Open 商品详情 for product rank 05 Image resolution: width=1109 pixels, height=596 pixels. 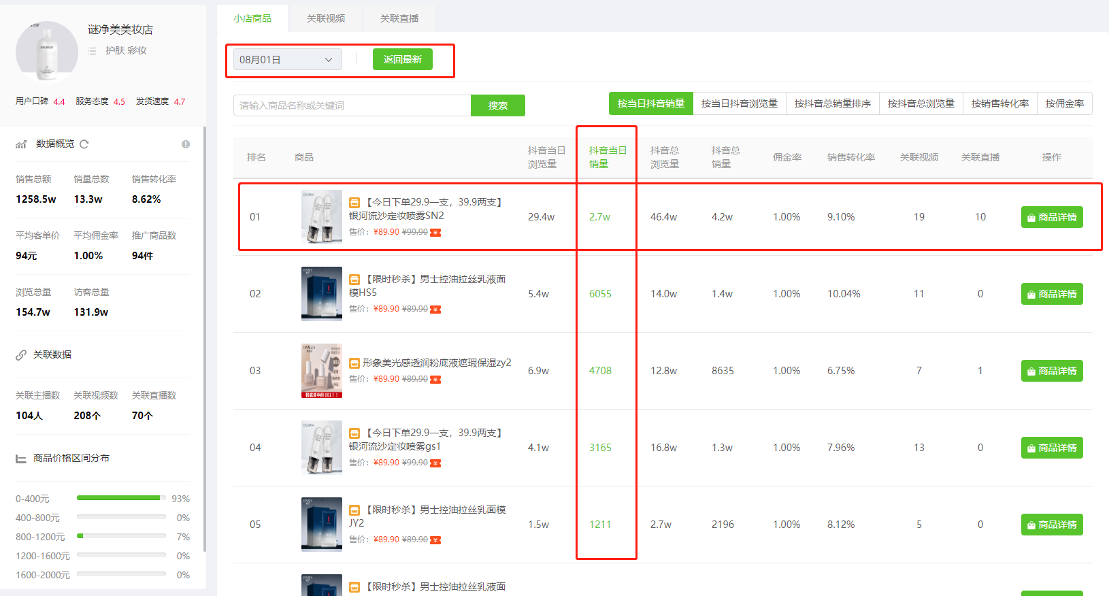pyautogui.click(x=1052, y=525)
